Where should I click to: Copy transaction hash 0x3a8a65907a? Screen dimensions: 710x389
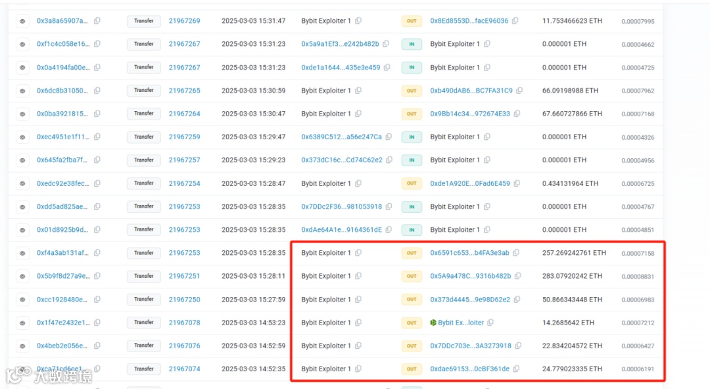[x=97, y=21]
